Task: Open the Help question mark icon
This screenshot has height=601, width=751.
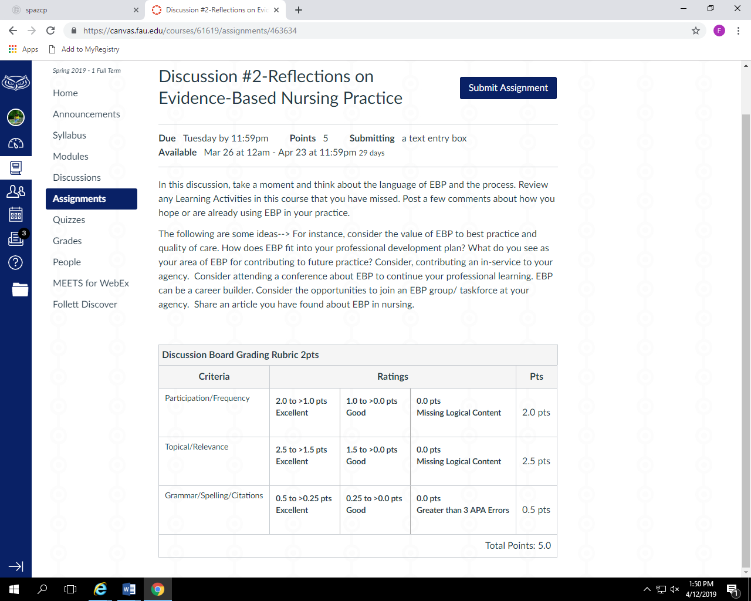Action: (x=16, y=262)
